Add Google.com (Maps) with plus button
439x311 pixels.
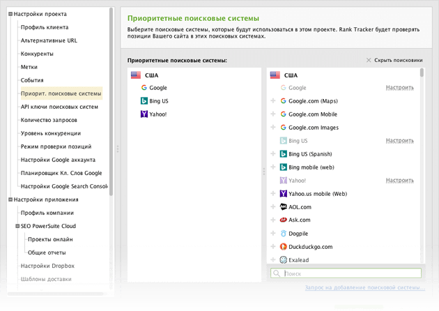click(273, 101)
